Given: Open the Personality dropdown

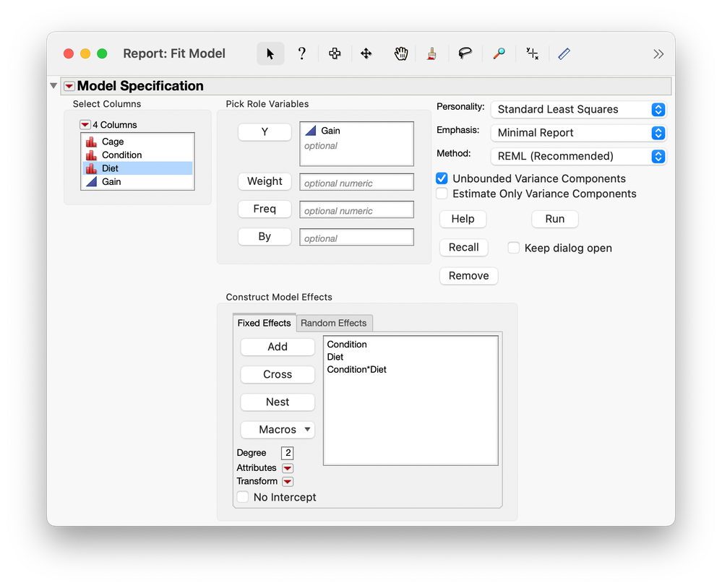Looking at the screenshot, I should click(x=657, y=109).
